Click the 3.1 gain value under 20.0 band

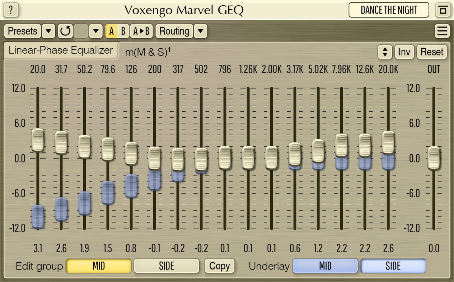point(38,248)
